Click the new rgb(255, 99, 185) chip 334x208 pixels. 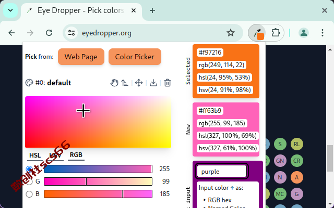(x=222, y=123)
